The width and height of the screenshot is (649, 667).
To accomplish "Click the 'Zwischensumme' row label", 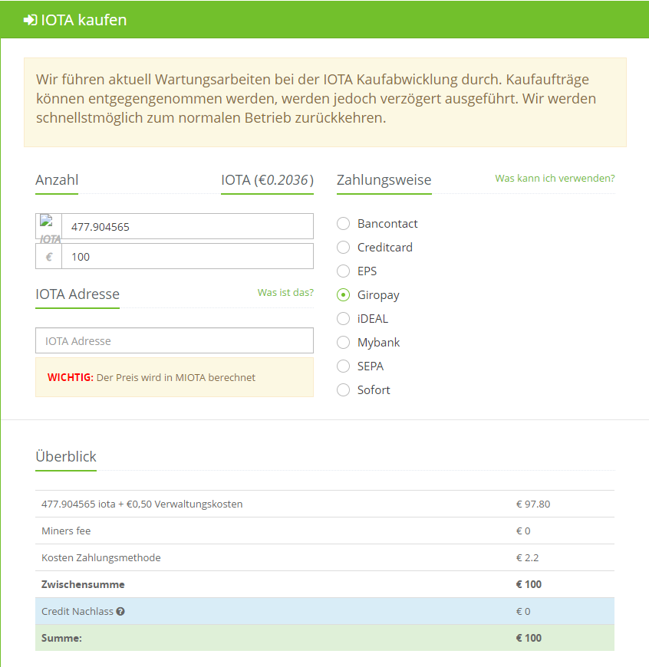I will pyautogui.click(x=83, y=584).
